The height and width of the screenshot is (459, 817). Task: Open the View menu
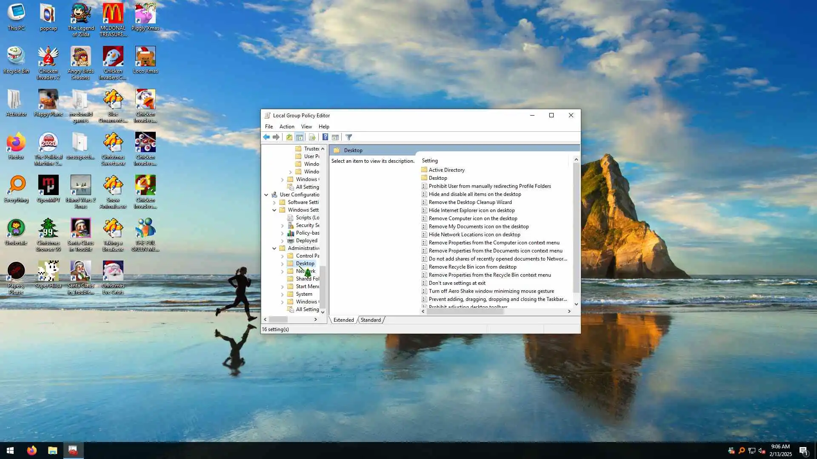[306, 127]
